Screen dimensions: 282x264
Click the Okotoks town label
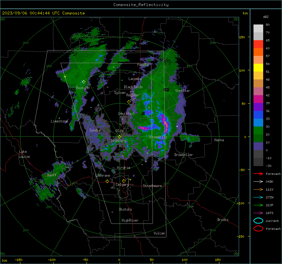point(125,209)
